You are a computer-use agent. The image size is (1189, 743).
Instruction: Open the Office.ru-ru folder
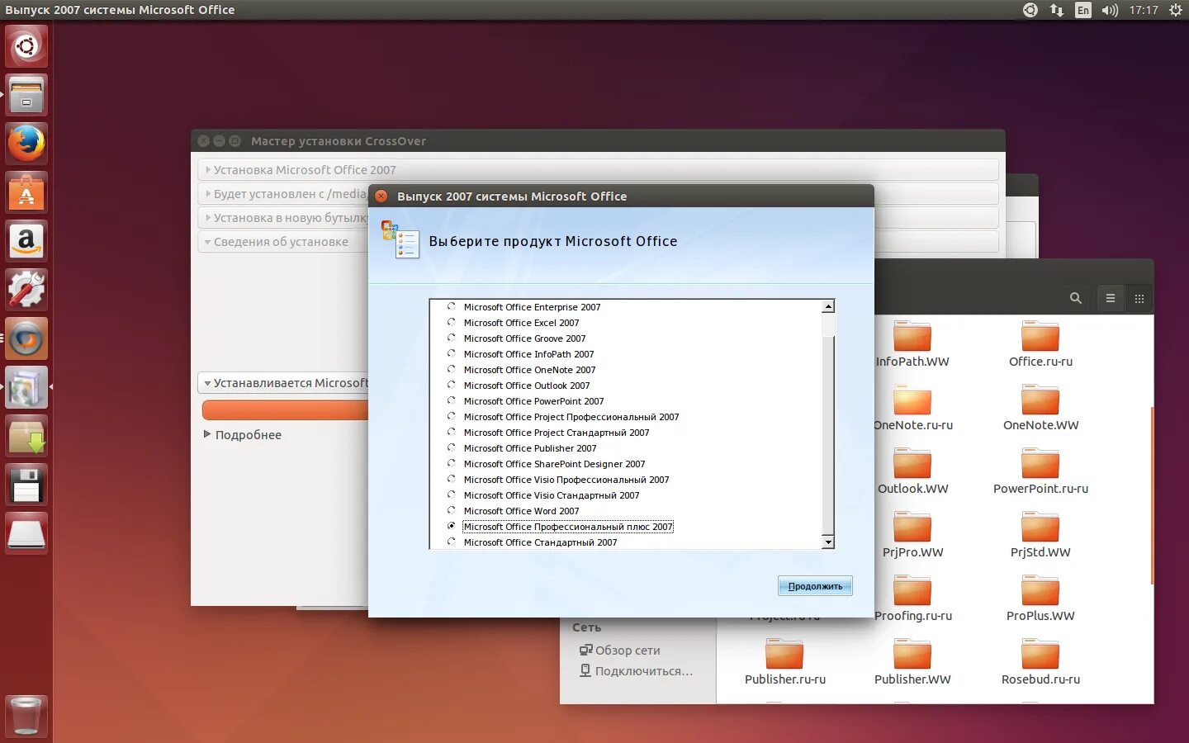click(x=1040, y=344)
